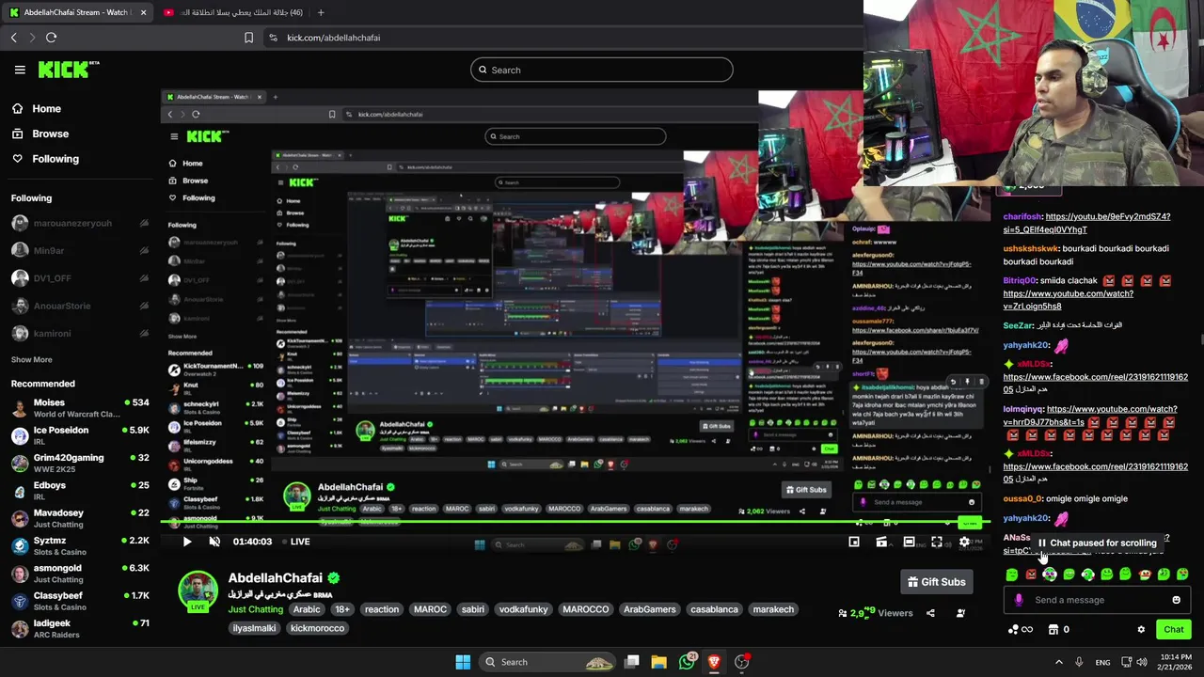Click the Kick search field
Image resolution: width=1204 pixels, height=677 pixels.
[x=602, y=70]
